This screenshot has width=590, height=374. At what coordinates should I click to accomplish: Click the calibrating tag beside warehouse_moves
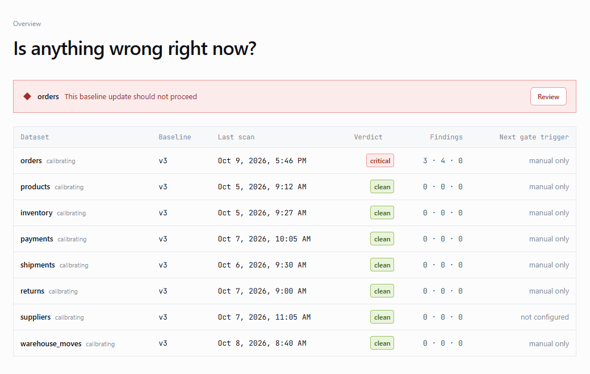click(100, 344)
